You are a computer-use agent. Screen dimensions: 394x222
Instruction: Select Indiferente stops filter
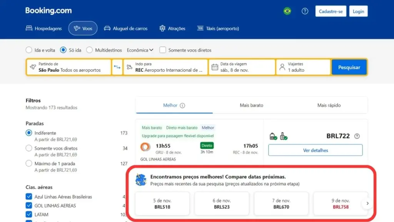(x=29, y=133)
